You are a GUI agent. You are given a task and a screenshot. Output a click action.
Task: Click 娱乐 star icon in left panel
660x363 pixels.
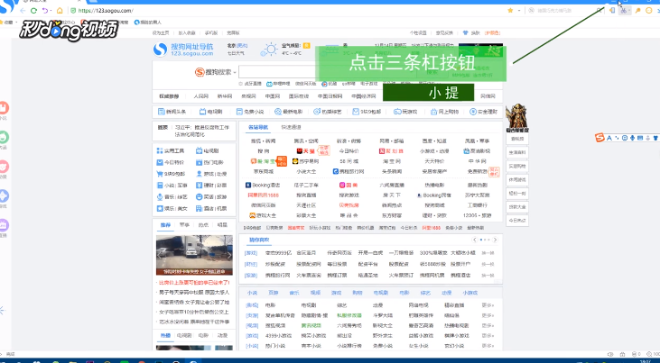(x=160, y=208)
